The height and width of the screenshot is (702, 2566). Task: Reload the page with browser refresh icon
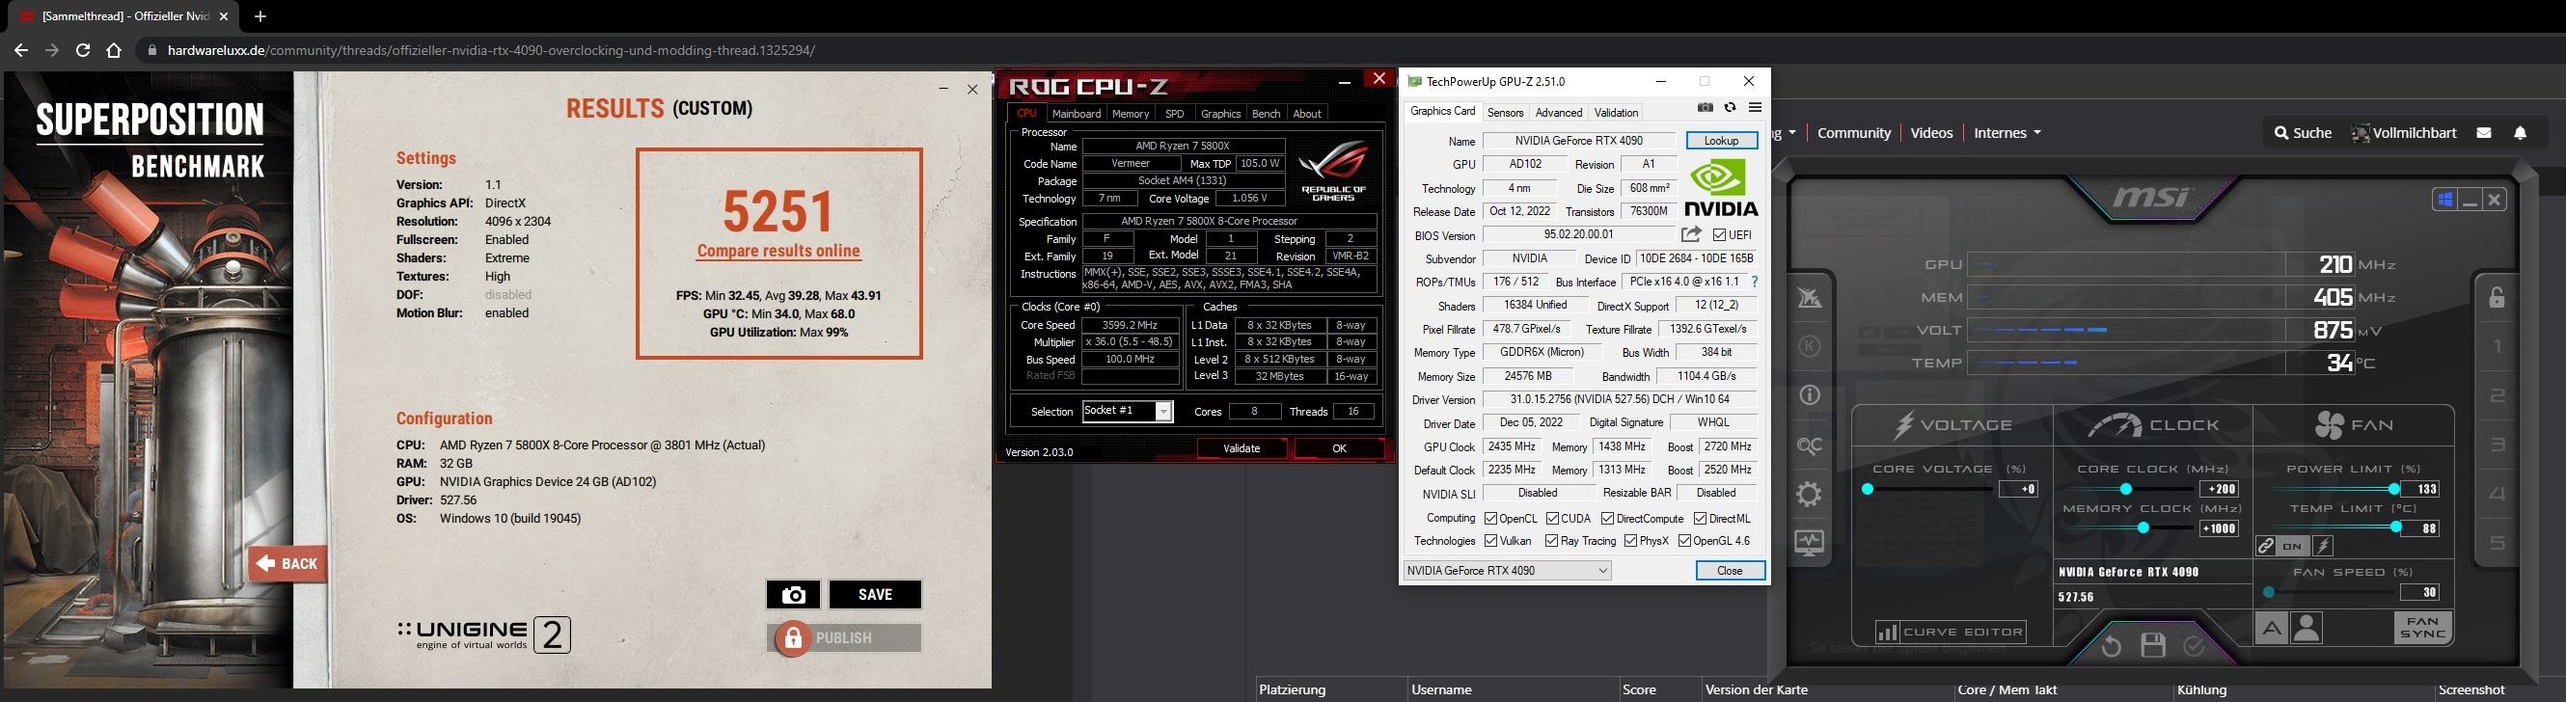coord(83,50)
